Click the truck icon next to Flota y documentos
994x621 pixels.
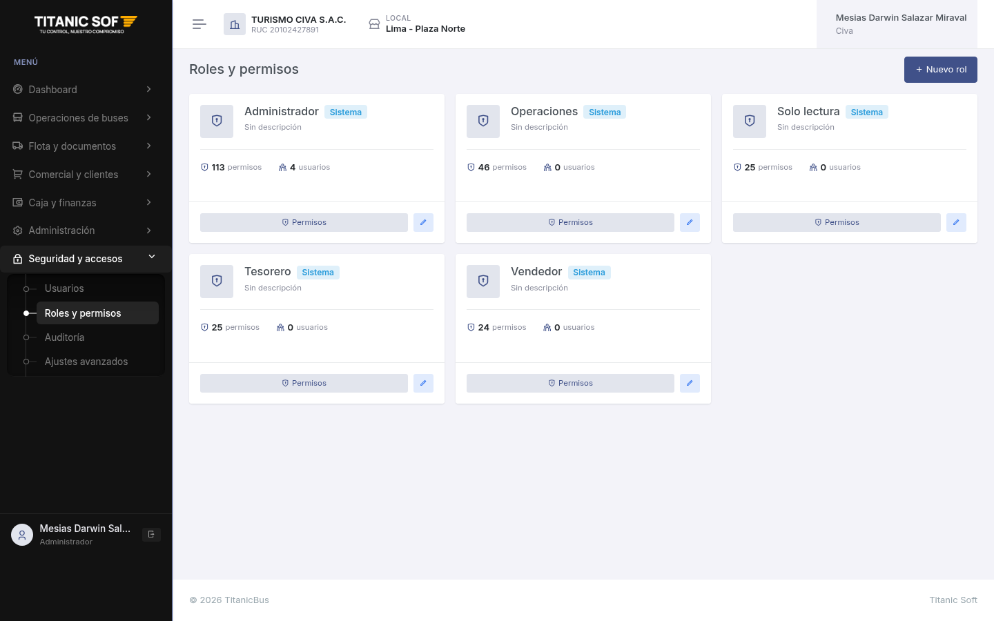click(x=18, y=146)
